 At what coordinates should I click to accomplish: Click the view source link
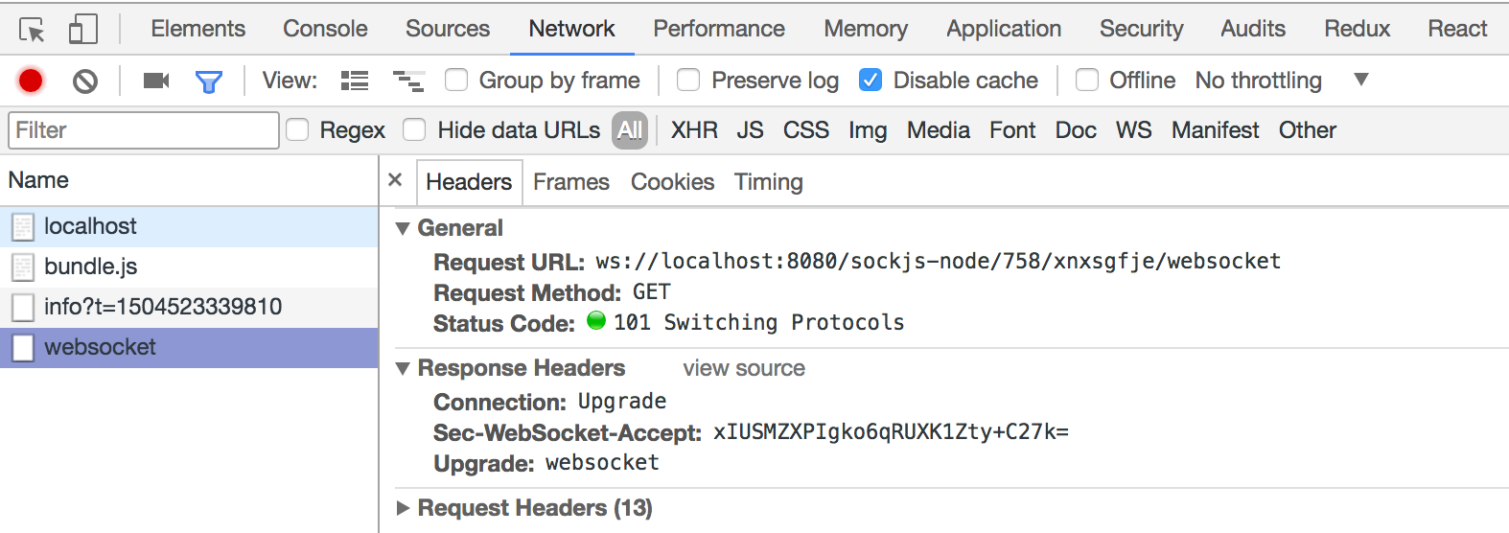tap(743, 368)
